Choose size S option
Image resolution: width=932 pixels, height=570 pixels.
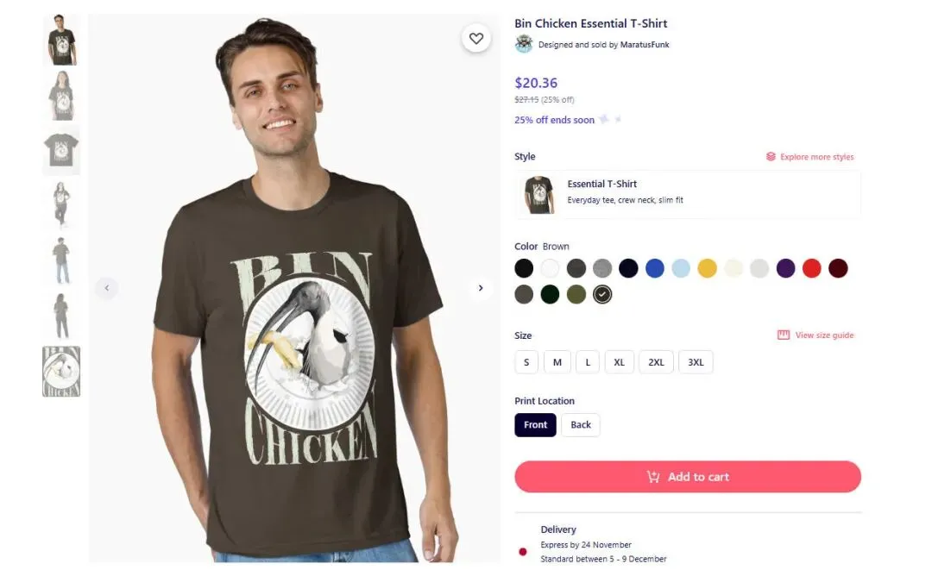pos(526,362)
